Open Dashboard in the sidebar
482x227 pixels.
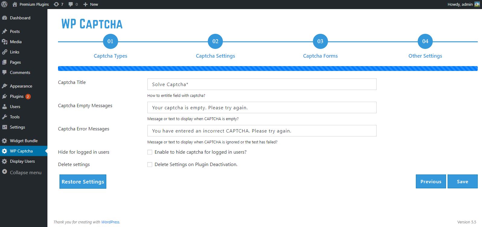(24, 18)
